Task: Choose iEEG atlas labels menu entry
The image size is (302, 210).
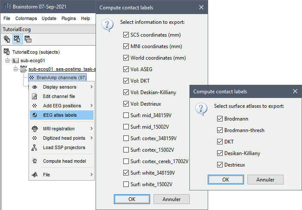Action: point(60,115)
